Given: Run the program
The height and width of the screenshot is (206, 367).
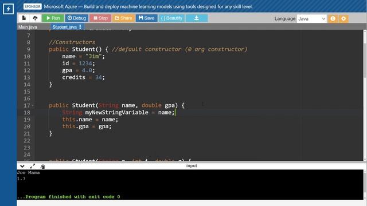Looking at the screenshot, I should pyautogui.click(x=53, y=18).
